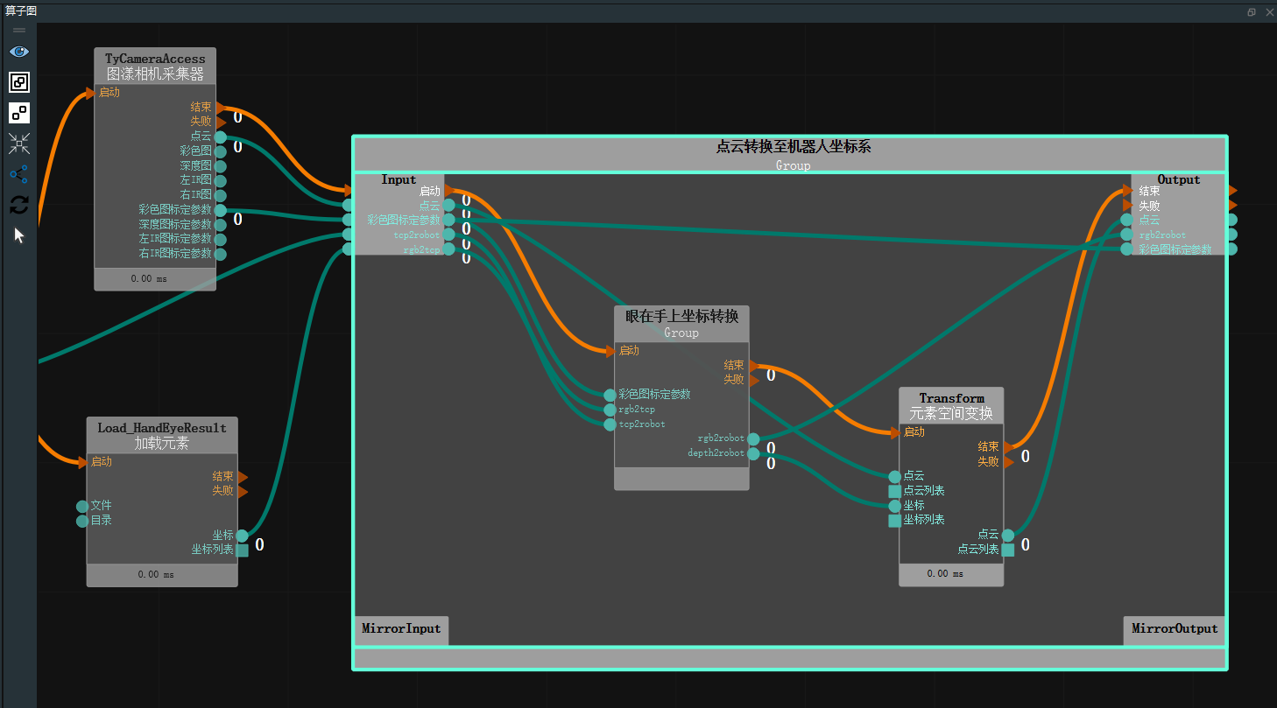Click rgb2tcp input port on 眼在手上坐标转换
The height and width of the screenshot is (708, 1277).
[x=610, y=410]
